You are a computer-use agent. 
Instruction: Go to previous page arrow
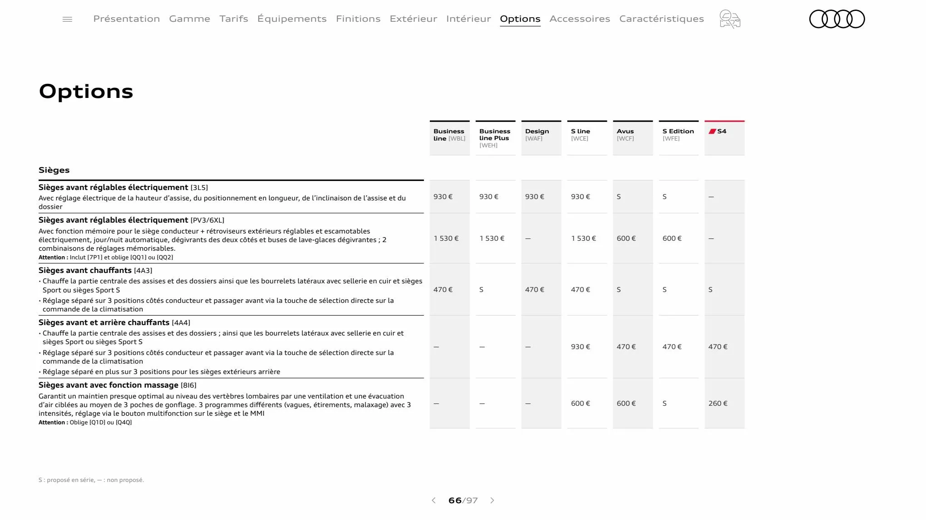[x=433, y=501]
